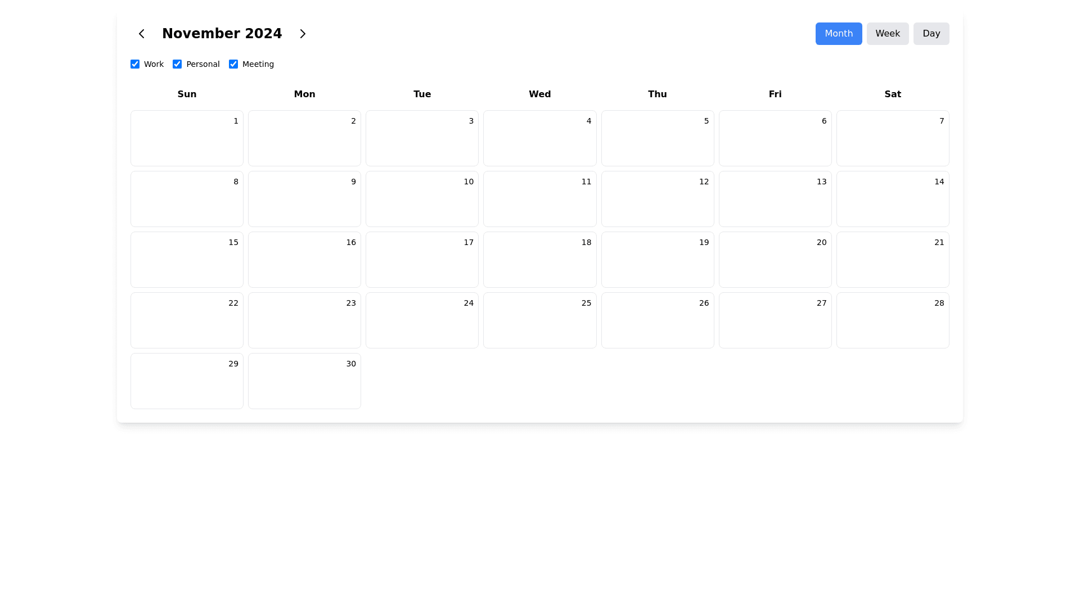This screenshot has width=1080, height=607.
Task: Go to previous month using left chevron
Action: point(141,34)
